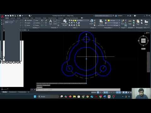Click the title bar search input box
This screenshot has width=151, height=113.
pyautogui.click(x=103, y=16)
